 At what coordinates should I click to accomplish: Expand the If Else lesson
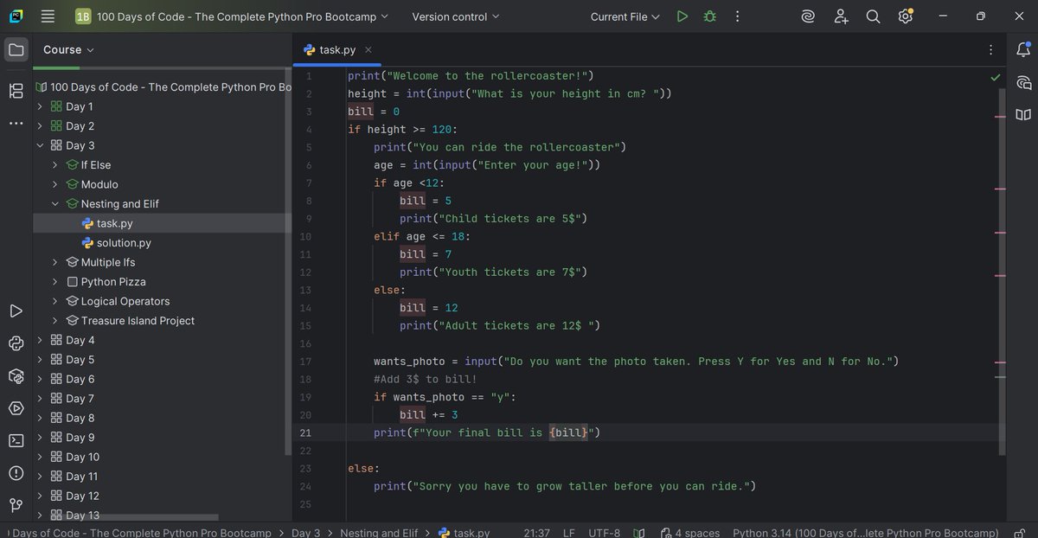click(x=55, y=165)
